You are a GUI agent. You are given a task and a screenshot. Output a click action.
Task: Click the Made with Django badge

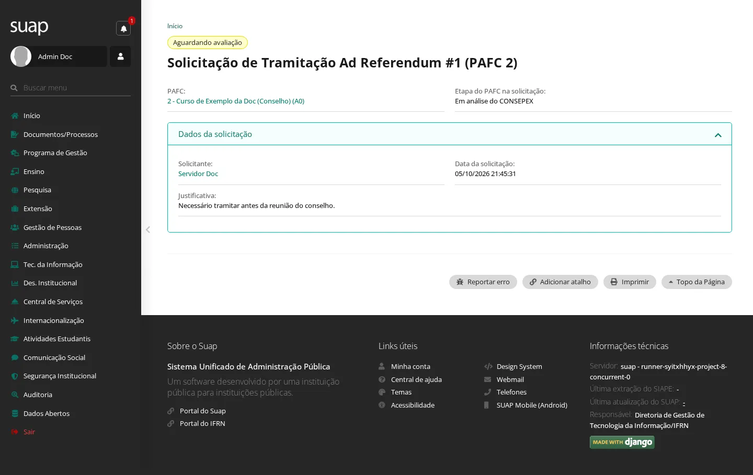click(622, 442)
